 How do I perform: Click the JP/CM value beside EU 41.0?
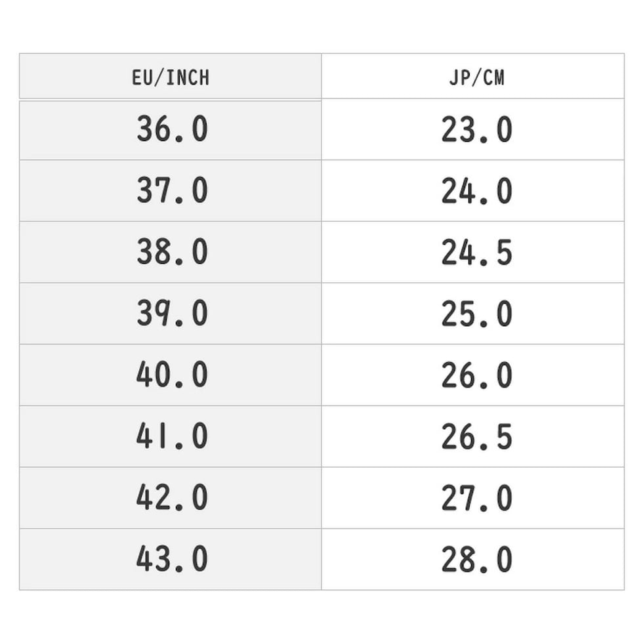coord(476,436)
